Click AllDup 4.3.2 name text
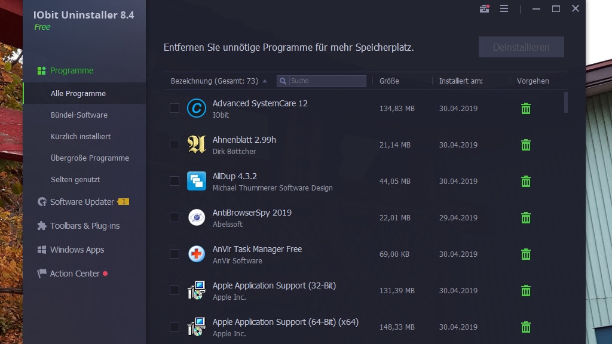 click(x=234, y=176)
